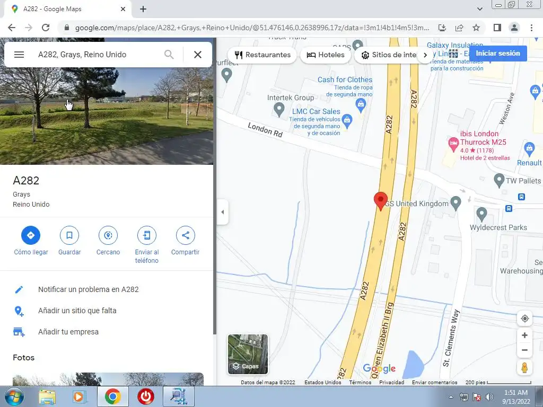Click the share page icon in address bar
The image size is (543, 407).
click(459, 28)
